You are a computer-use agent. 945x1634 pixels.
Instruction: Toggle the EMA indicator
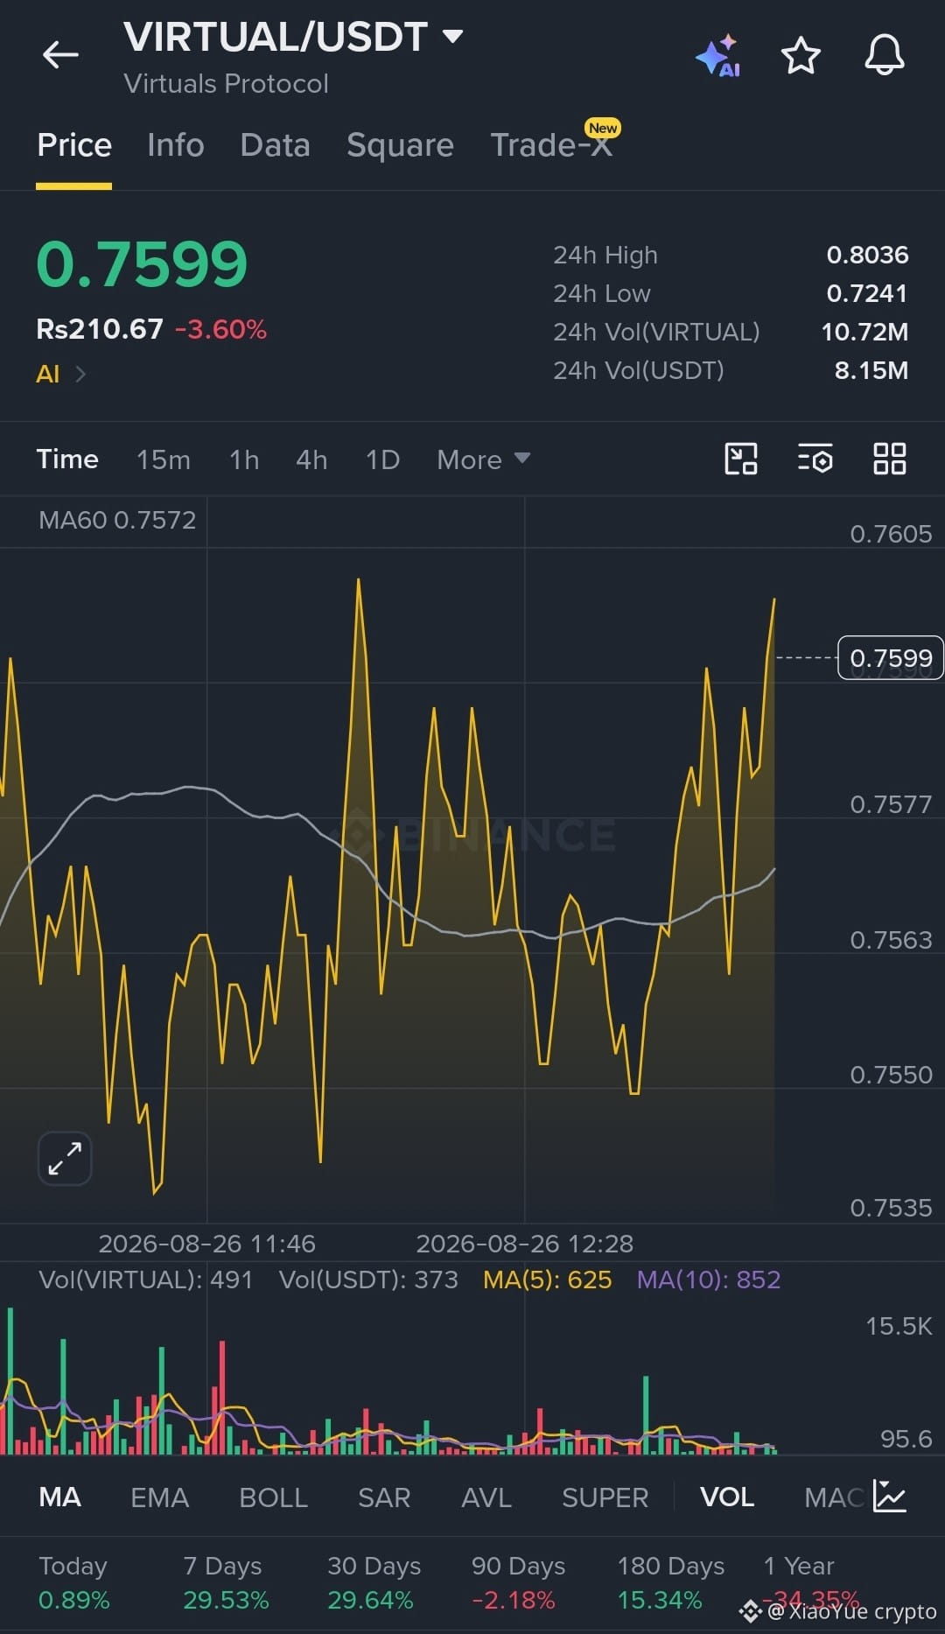tap(159, 1497)
